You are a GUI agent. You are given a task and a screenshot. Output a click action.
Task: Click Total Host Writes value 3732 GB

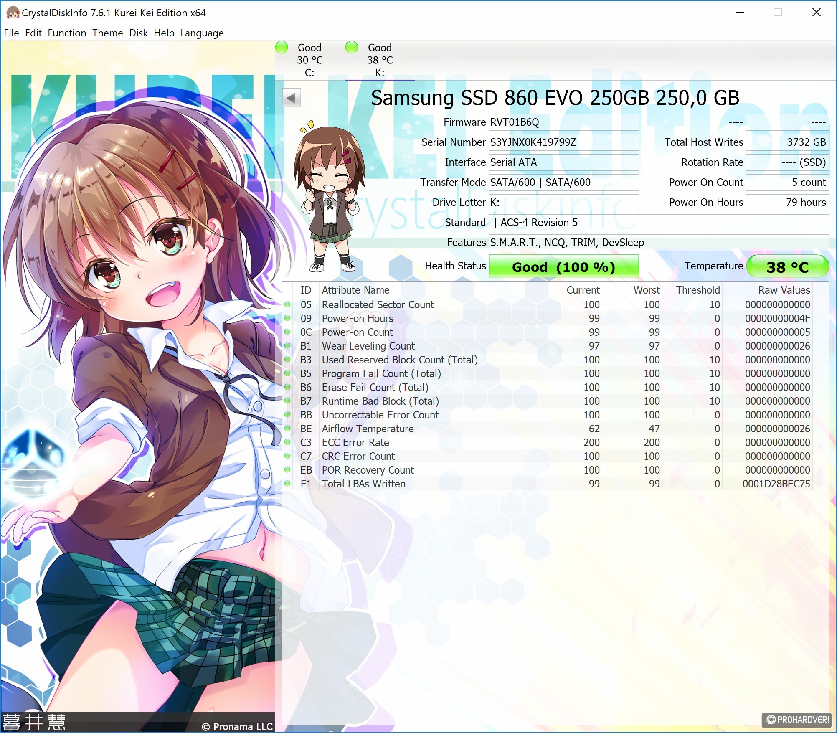(x=787, y=142)
